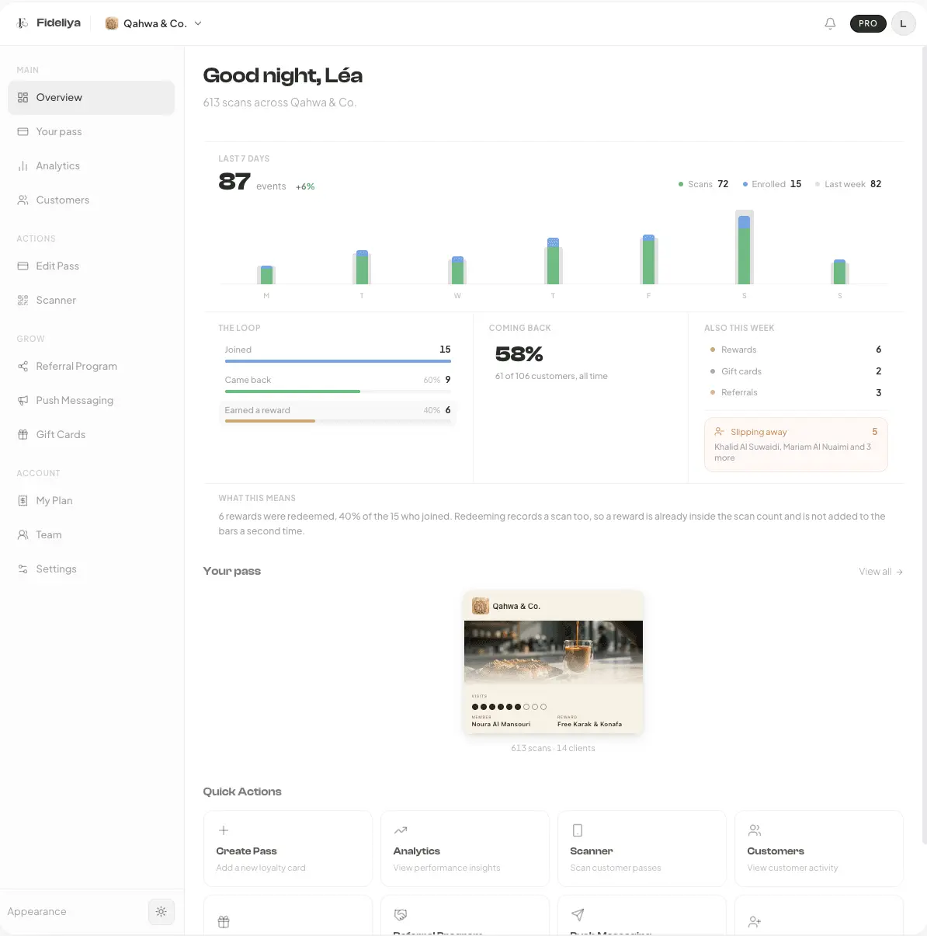This screenshot has height=936, width=927.
Task: Click the Rewards row this week
Action: (x=796, y=350)
